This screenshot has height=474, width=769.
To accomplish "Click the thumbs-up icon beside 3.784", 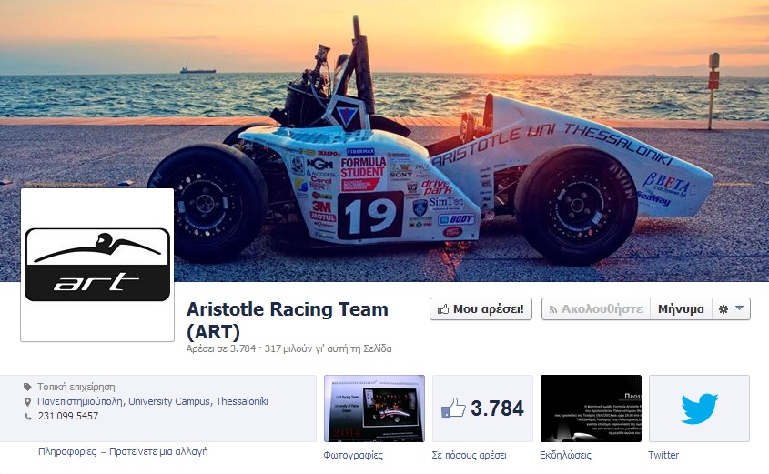I will [453, 408].
